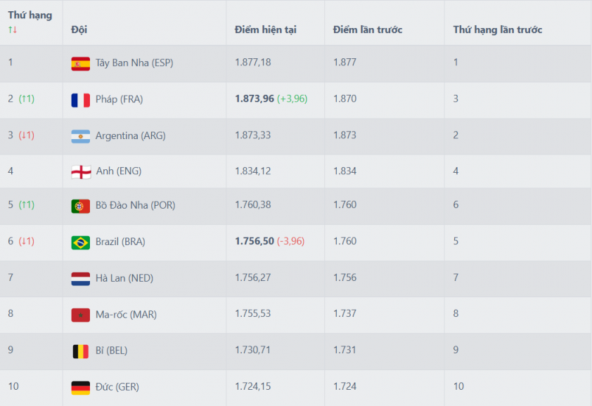
Task: Open the Tây Ban Nha (ESP) team link
Action: tap(134, 63)
